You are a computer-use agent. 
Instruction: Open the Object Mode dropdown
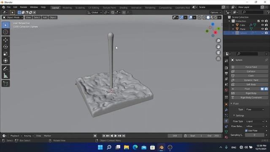(13, 17)
